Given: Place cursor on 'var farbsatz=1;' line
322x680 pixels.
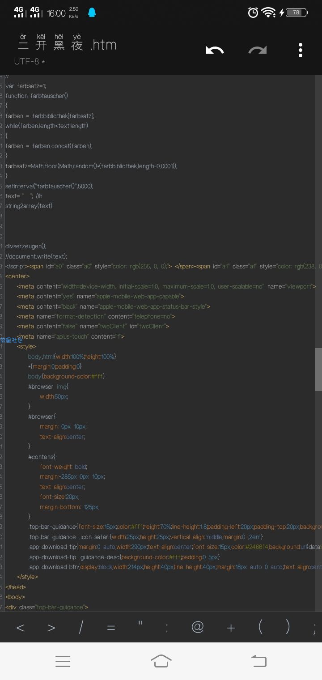Looking at the screenshot, I should click(x=25, y=86).
